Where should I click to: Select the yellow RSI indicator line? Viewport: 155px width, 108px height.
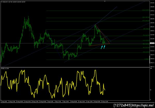tap(53, 84)
